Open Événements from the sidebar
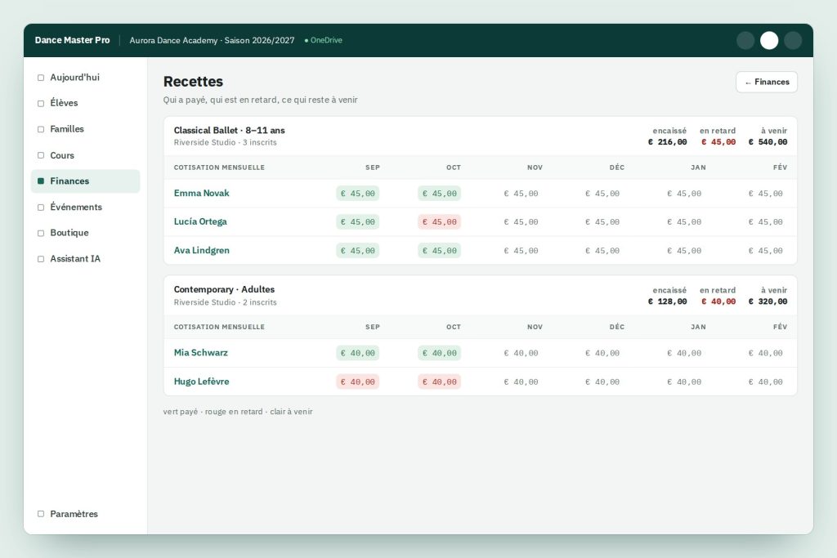This screenshot has width=837, height=558. click(85, 207)
